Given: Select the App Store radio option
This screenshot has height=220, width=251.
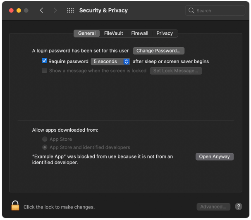Looking at the screenshot, I should coord(45,139).
